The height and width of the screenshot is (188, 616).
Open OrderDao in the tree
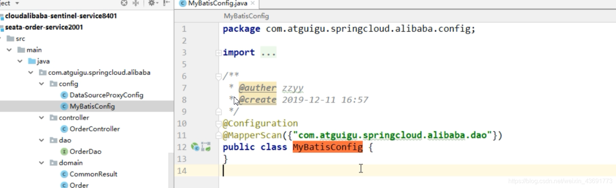pos(85,152)
